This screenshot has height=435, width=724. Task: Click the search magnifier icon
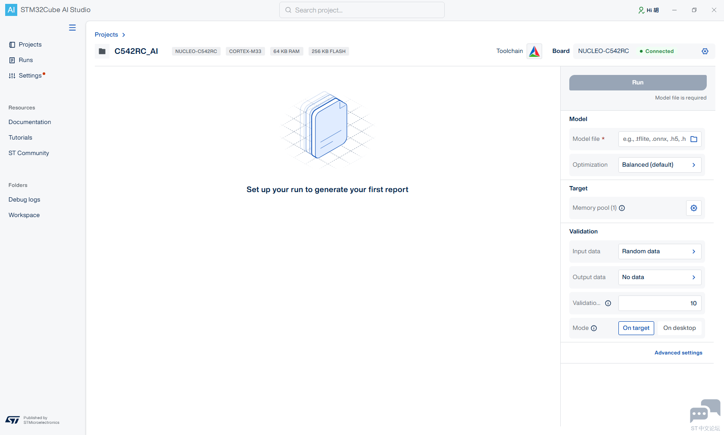(x=288, y=10)
